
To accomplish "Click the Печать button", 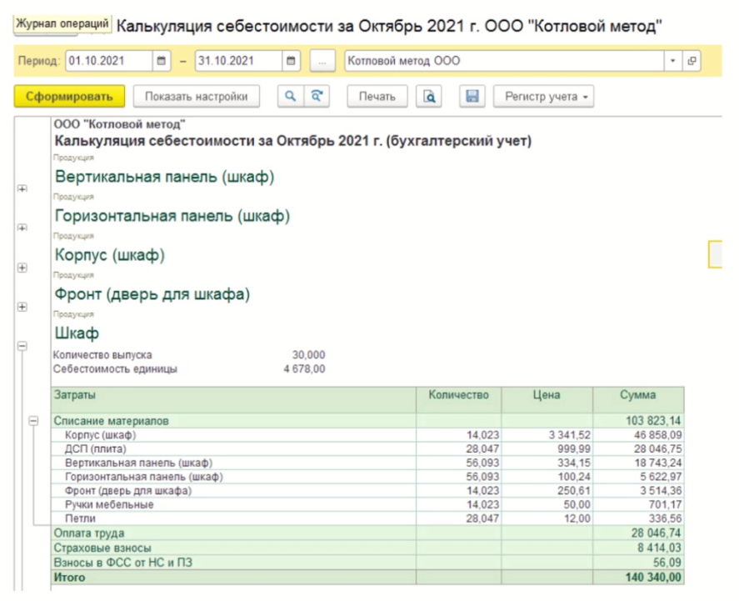I will click(377, 97).
